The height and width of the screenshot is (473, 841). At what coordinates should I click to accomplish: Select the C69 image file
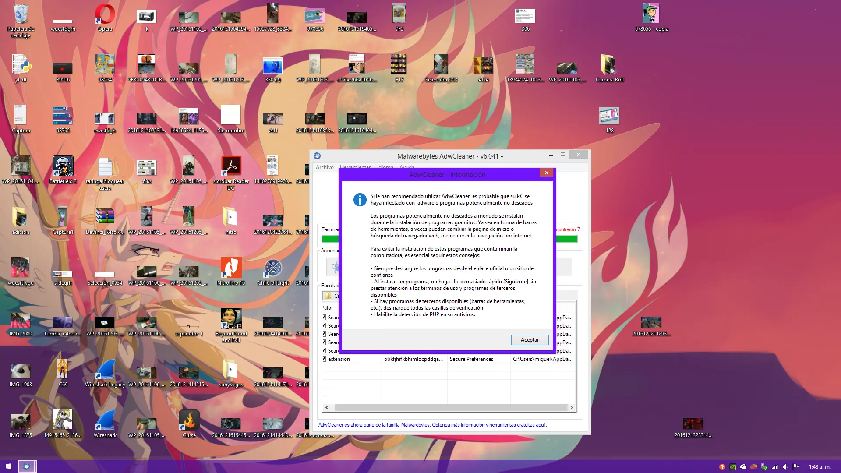pos(63,373)
